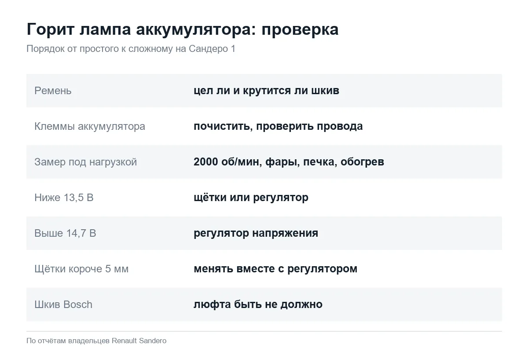The height and width of the screenshot is (352, 528).
Task: Select the 'Шкив Bosch' label
Action: pyautogui.click(x=63, y=304)
